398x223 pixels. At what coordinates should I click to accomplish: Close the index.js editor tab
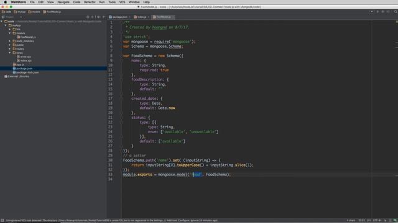pos(149,17)
